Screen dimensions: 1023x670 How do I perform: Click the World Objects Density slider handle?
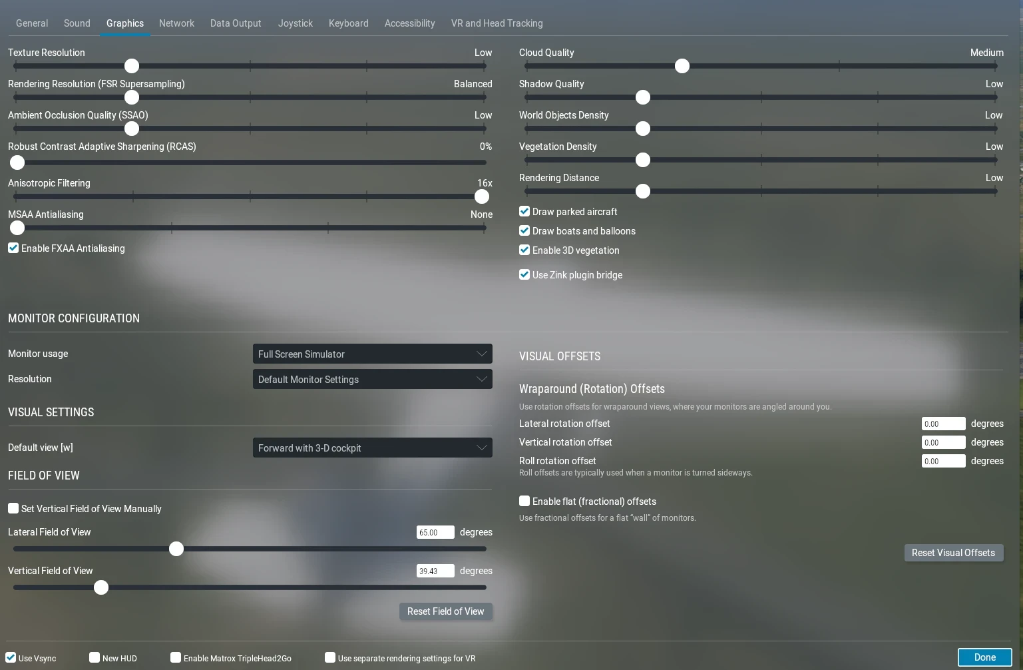(x=643, y=129)
